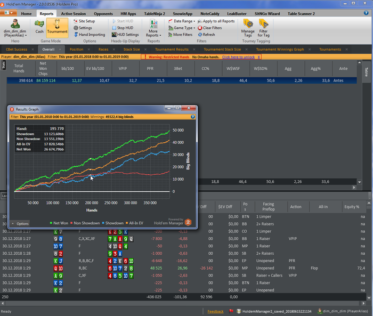
Task: Open Manage Tags
Action: [x=248, y=28]
